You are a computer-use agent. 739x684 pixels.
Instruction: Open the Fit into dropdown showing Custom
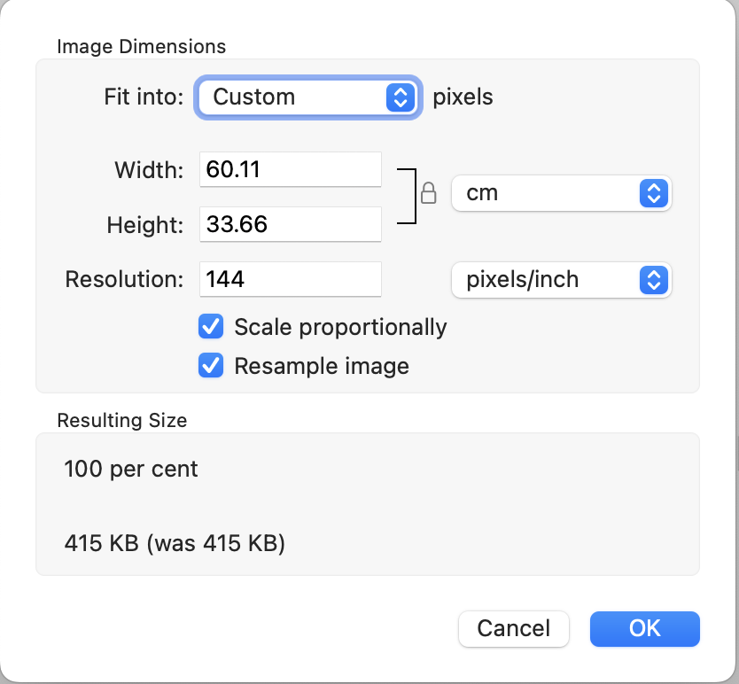point(307,97)
